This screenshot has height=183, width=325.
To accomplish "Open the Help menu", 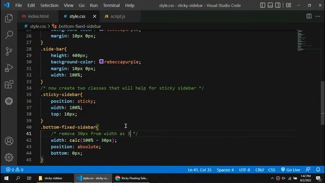I will (x=129, y=6).
